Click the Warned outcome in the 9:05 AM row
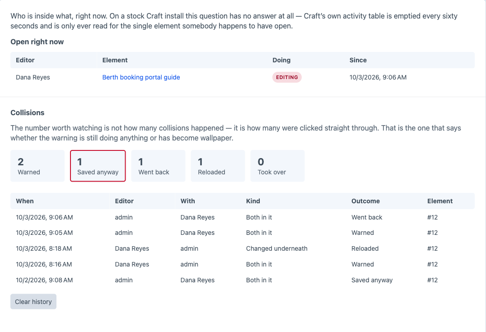486x332 pixels. (x=363, y=233)
